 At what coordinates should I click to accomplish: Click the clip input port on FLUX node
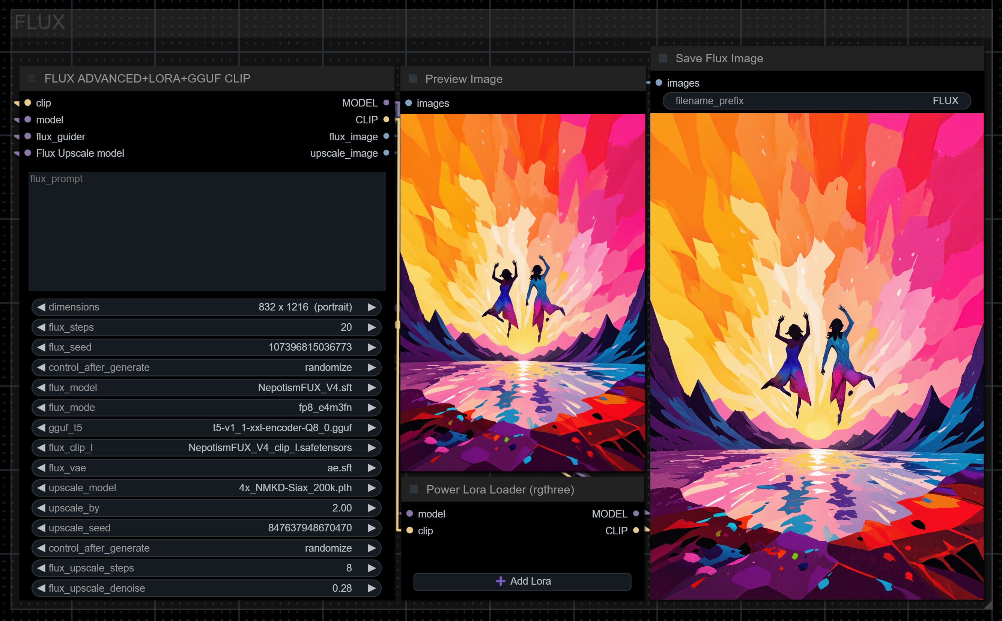[28, 103]
